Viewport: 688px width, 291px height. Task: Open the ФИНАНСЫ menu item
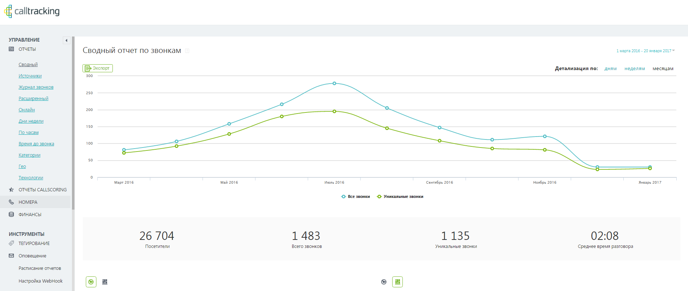pos(30,215)
